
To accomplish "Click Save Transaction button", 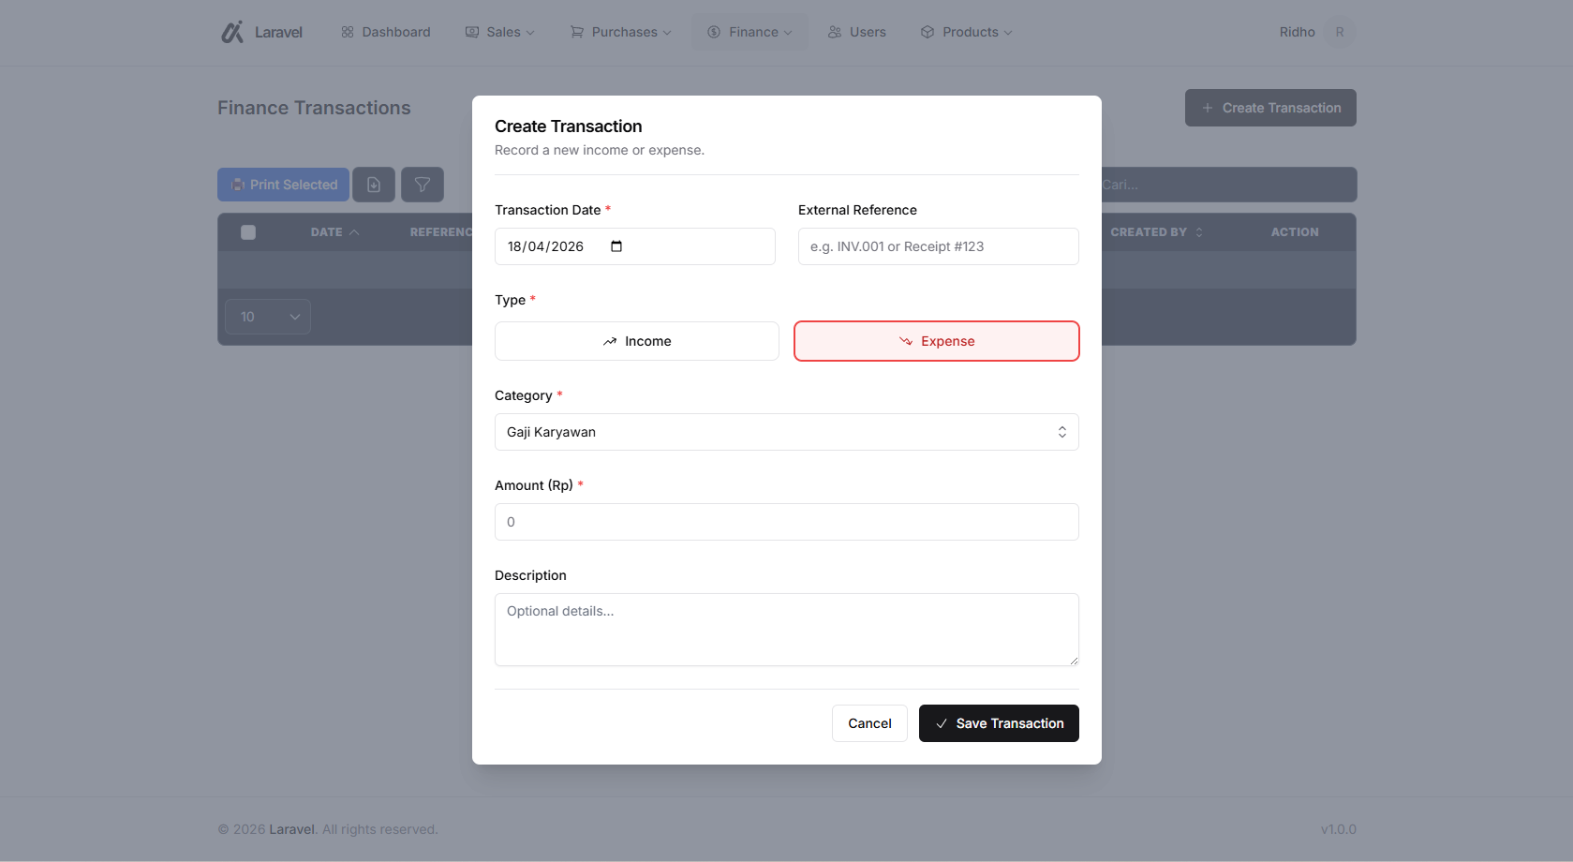I will coord(999,723).
